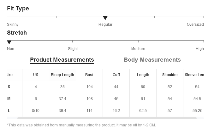
Task: Click the US column header
Action: pyautogui.click(x=36, y=75)
